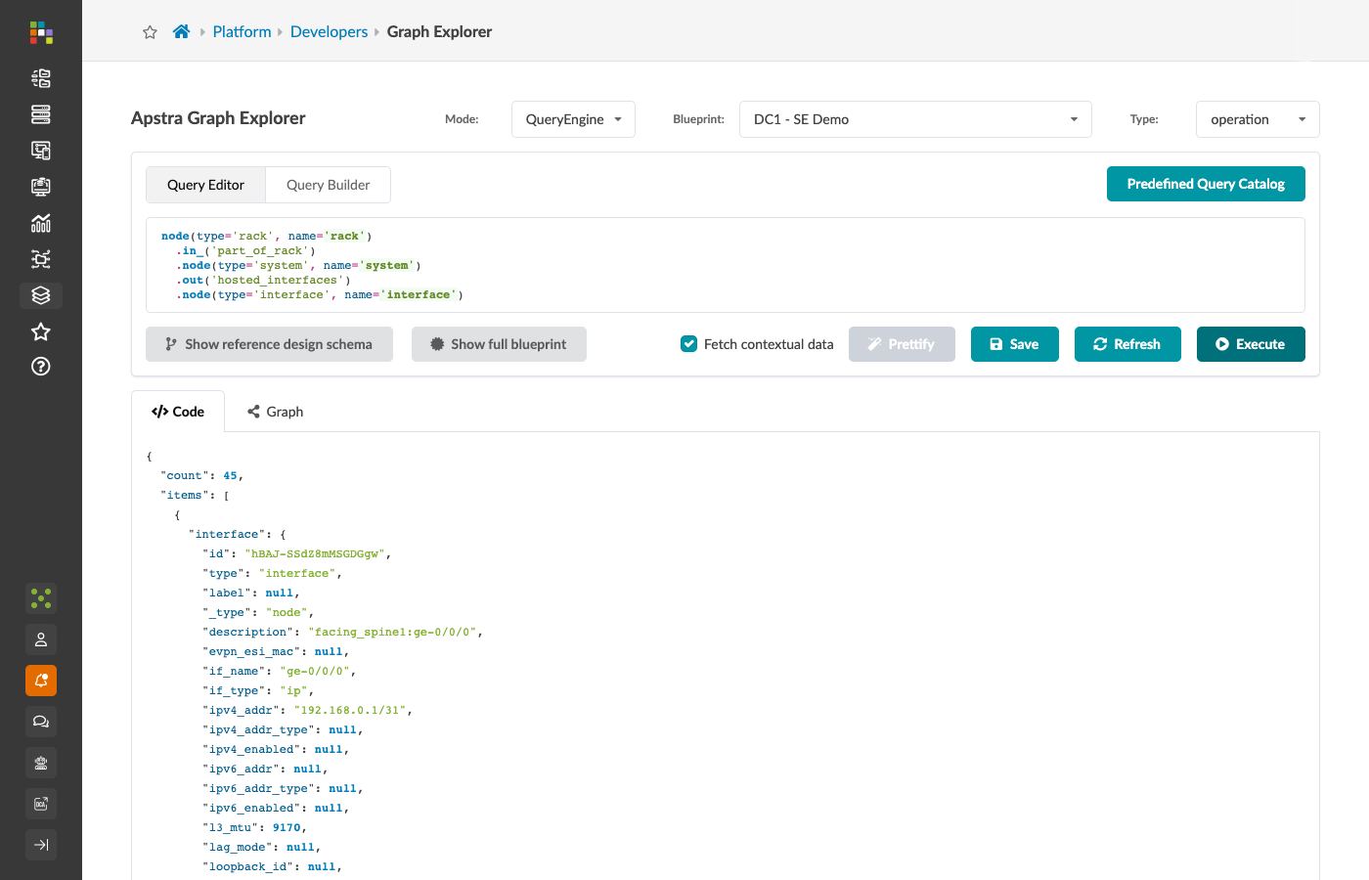Select the Graph results tab

point(276,412)
